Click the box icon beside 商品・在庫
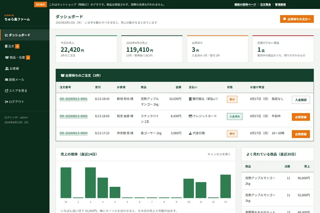320x213 pixels. click(x=7, y=58)
